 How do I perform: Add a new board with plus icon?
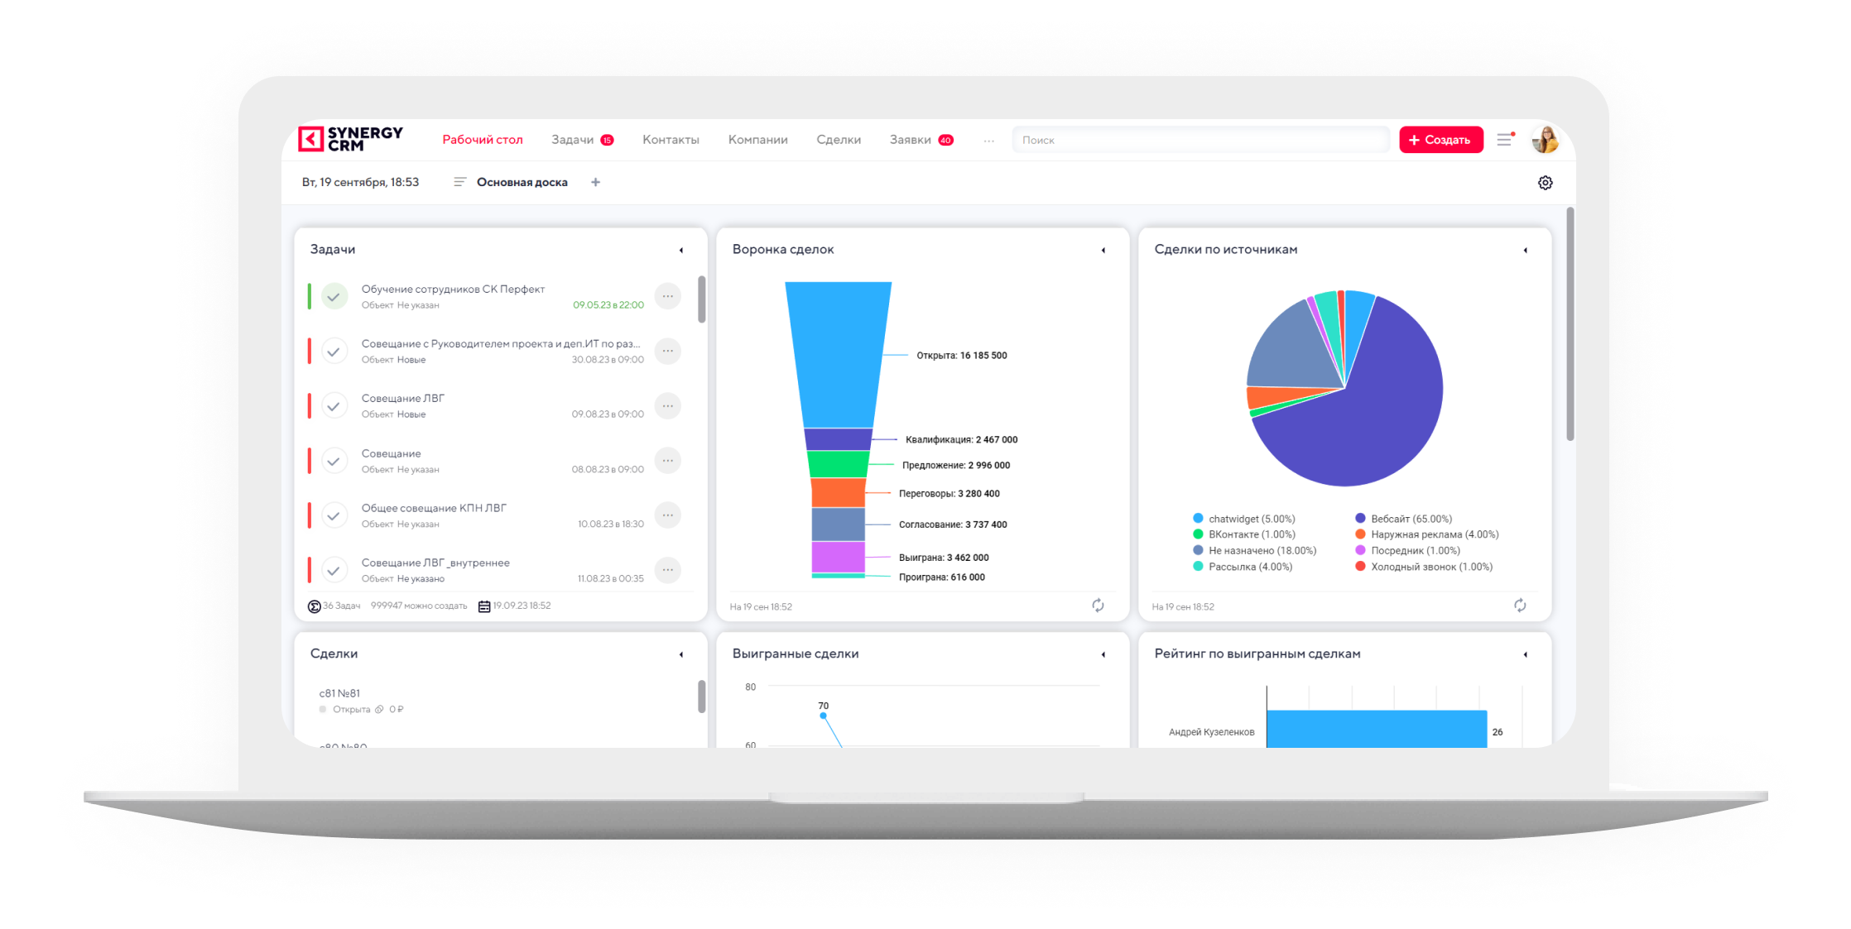(x=595, y=182)
